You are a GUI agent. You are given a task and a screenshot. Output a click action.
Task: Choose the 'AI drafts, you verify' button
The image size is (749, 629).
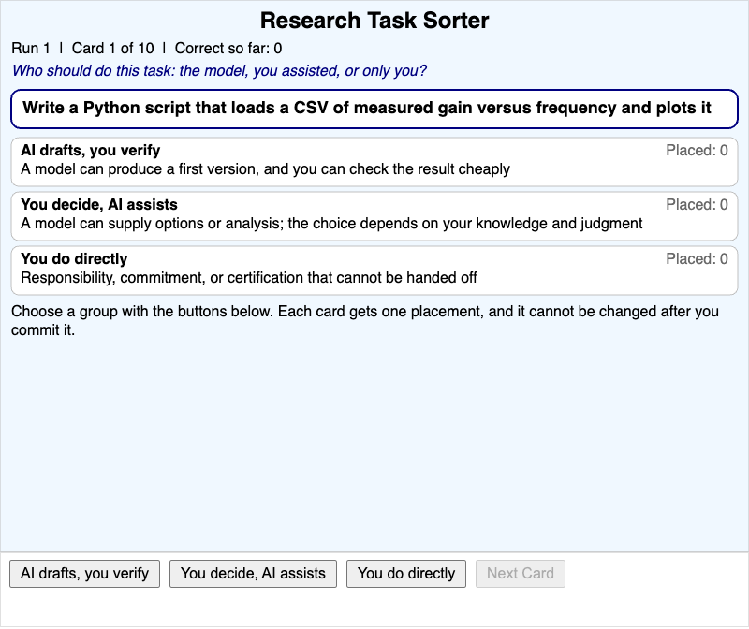(x=84, y=573)
